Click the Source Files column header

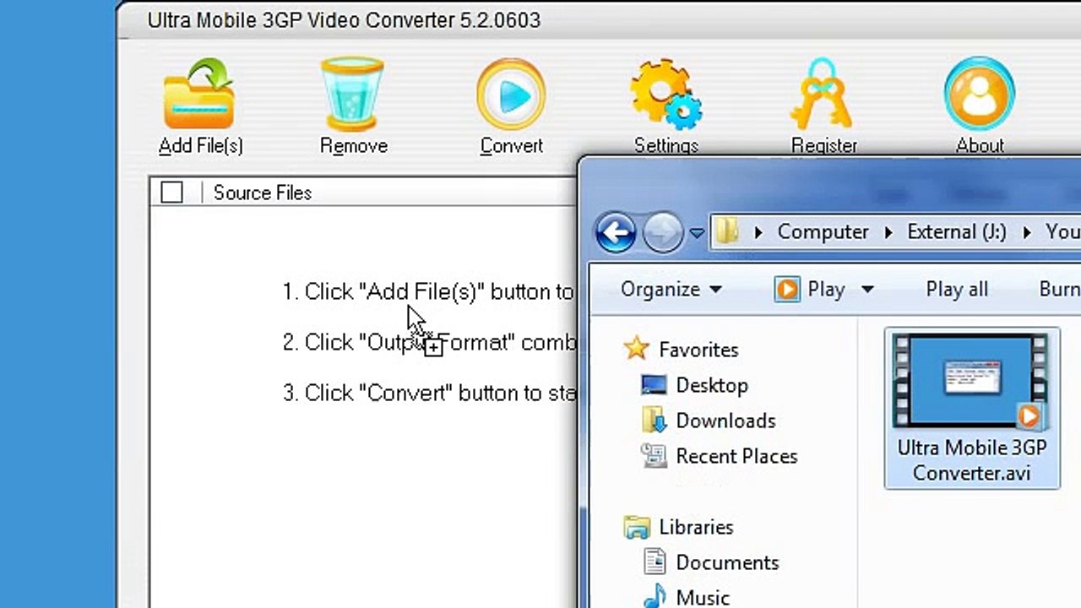click(x=262, y=193)
